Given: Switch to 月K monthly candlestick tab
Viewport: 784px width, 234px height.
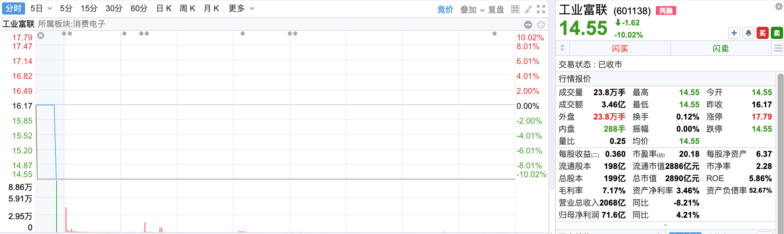Looking at the screenshot, I should pyautogui.click(x=212, y=8).
